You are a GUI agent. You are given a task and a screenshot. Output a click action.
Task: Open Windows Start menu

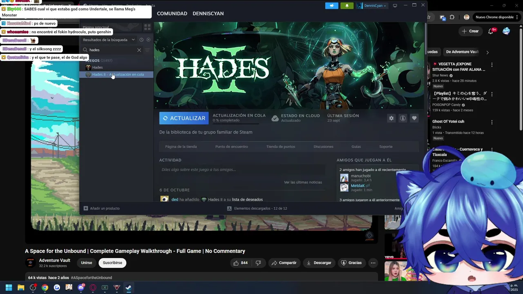click(x=9, y=287)
